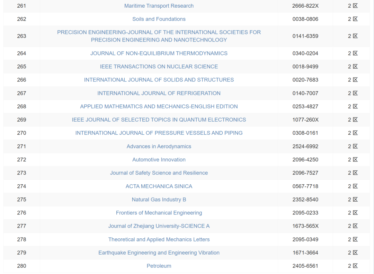The image size is (374, 274).
Task: Select ISSN 2666-822X cell
Action: coord(305,6)
